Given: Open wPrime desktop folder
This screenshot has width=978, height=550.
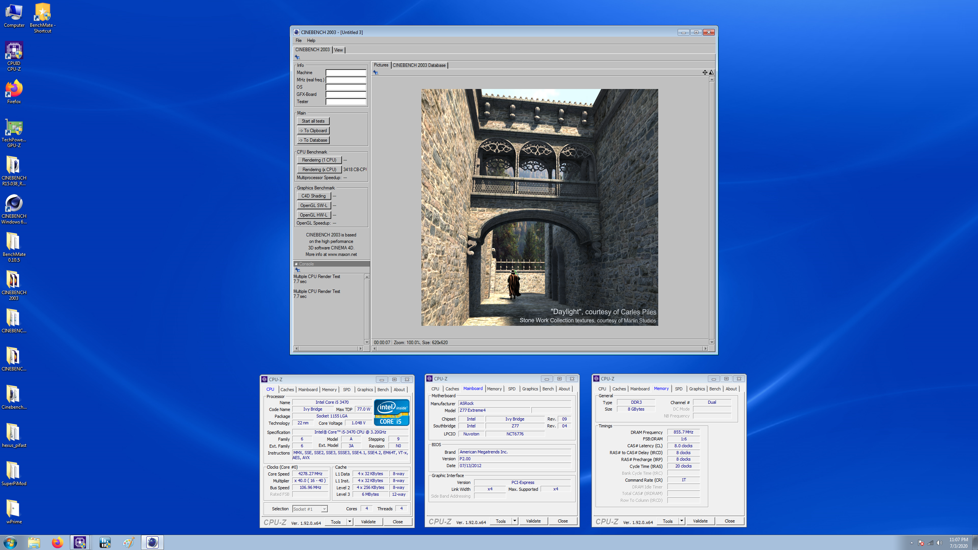Looking at the screenshot, I should tap(14, 512).
